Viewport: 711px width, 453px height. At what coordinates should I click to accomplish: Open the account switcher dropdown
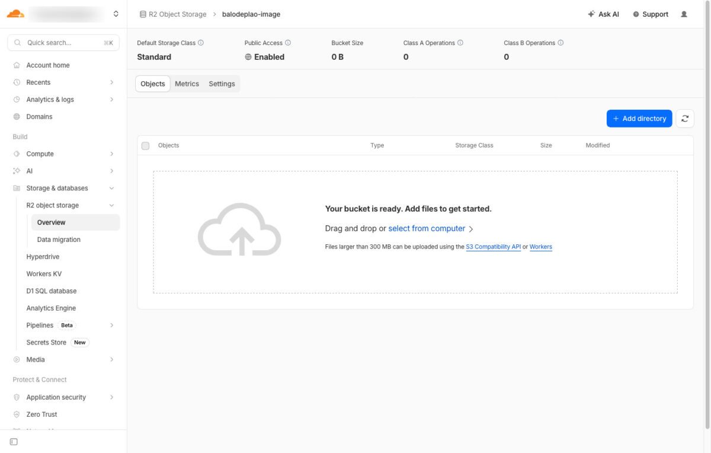(x=116, y=14)
